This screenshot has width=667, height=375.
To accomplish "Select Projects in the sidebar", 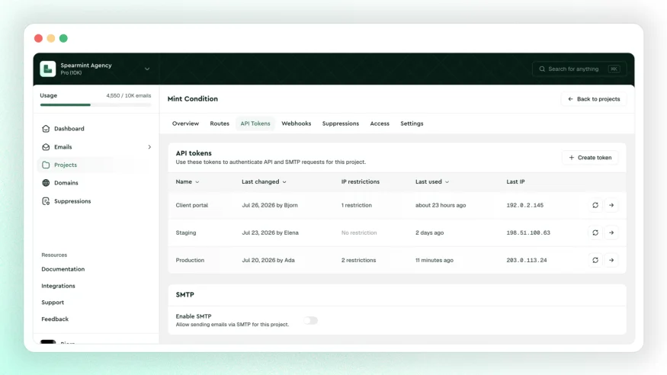I will (x=97, y=165).
